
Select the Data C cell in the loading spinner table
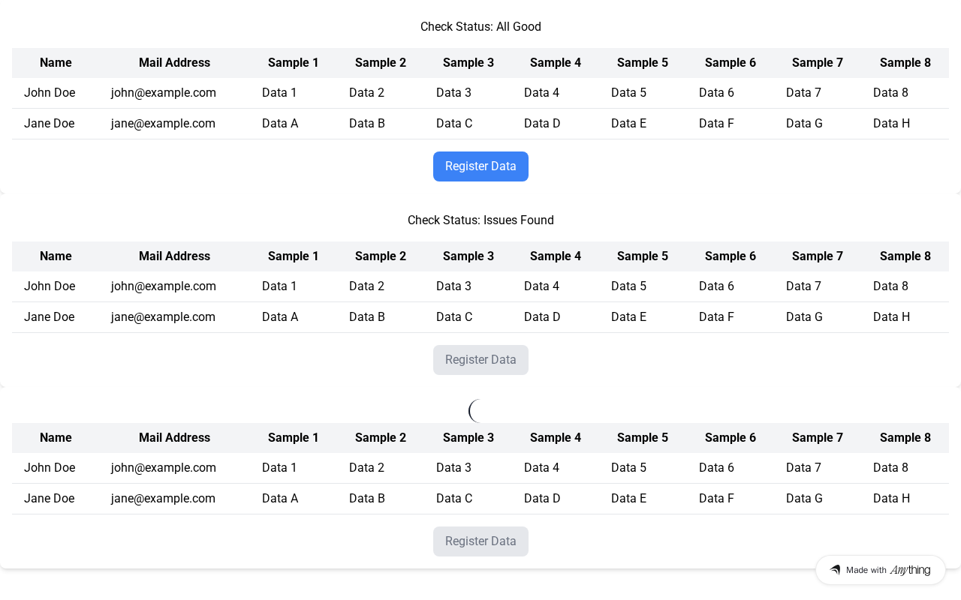click(x=454, y=499)
